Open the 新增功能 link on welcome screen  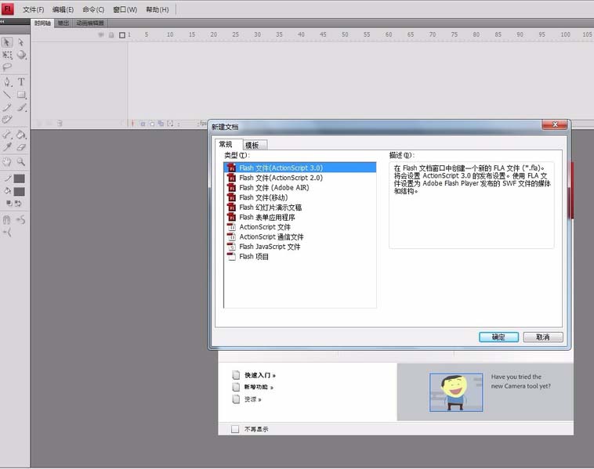click(x=259, y=387)
